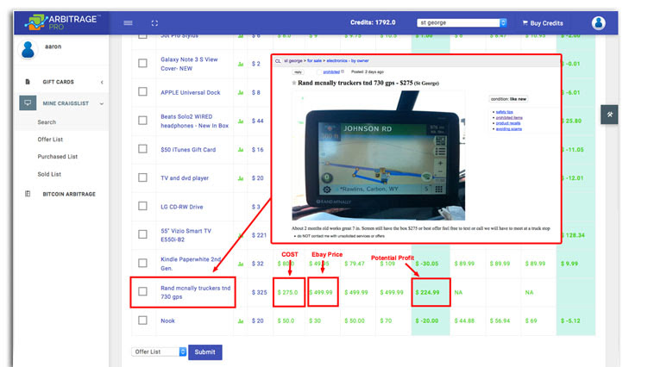
Task: Check the $50 iTunes Gift Card checkbox
Action: coord(142,149)
